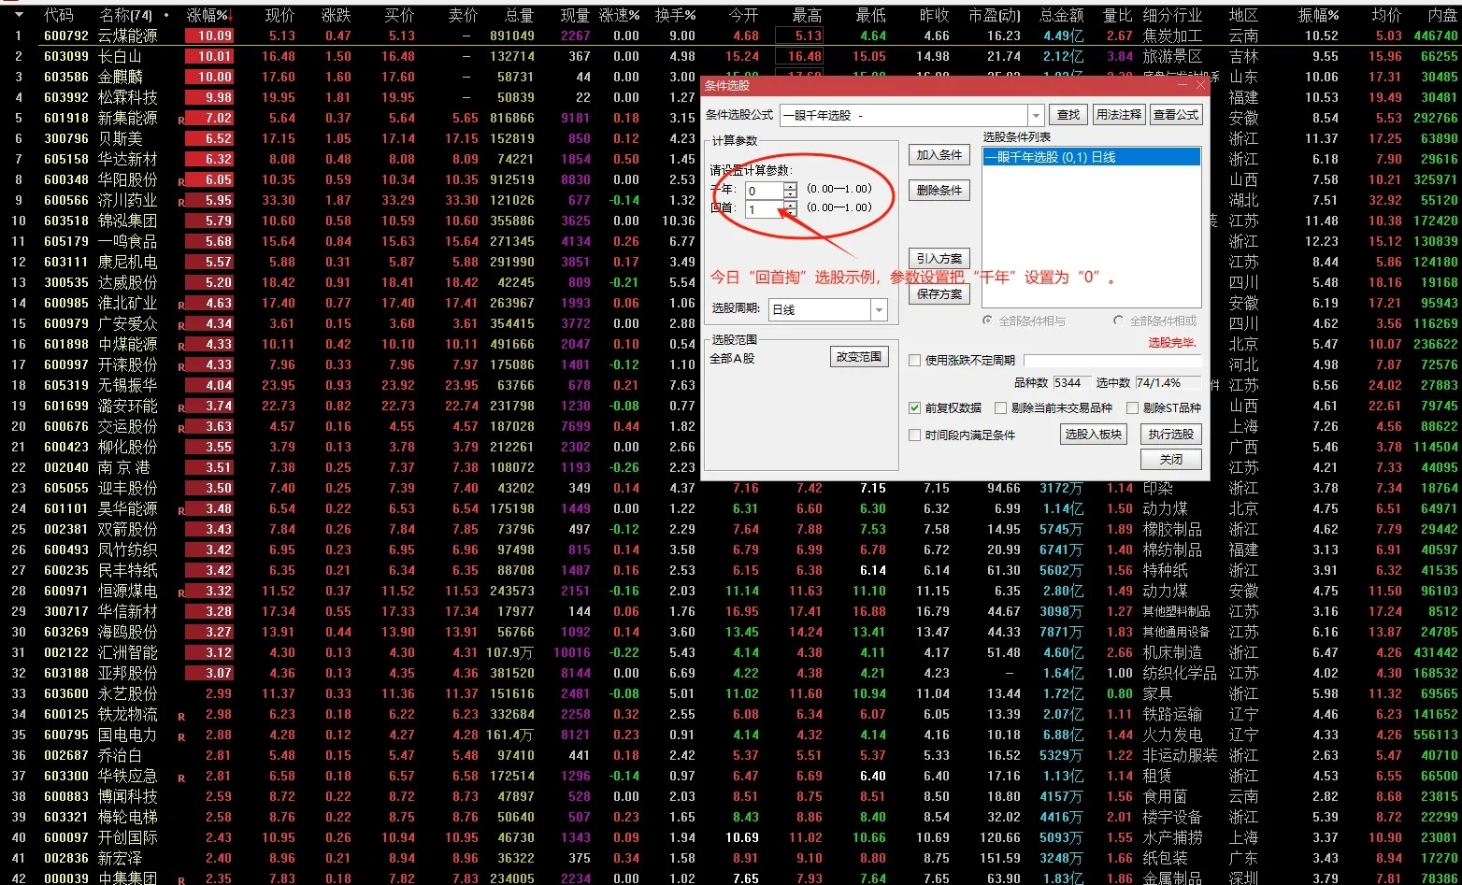Screen dimensions: 1462x885
Task: Sort the list by 总金额 column
Action: [1062, 15]
